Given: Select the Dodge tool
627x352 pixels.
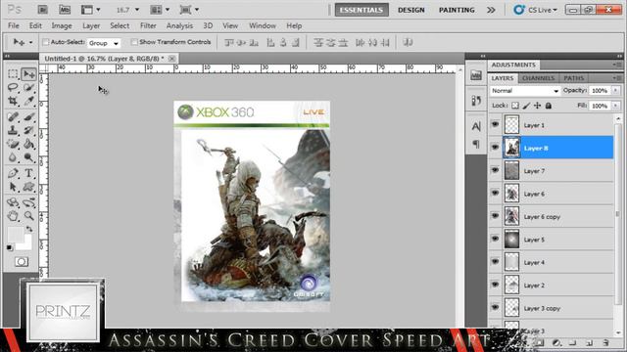Looking at the screenshot, I should (28, 157).
